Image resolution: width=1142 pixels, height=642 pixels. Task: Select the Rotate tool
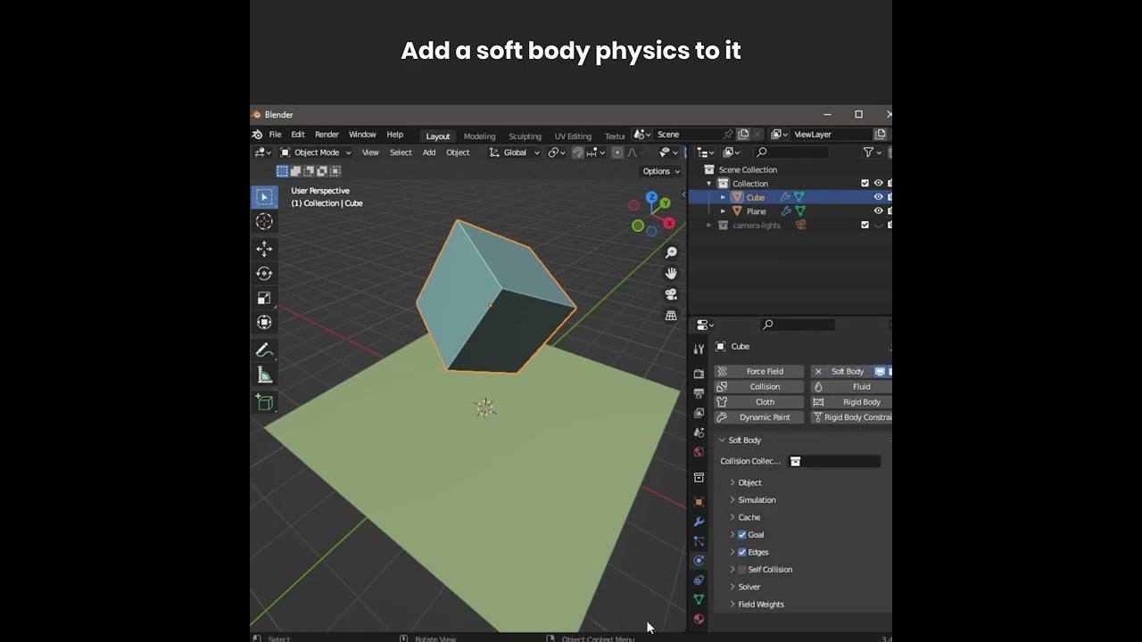(x=264, y=274)
